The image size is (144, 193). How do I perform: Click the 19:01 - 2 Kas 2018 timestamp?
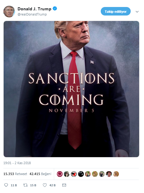(17, 163)
